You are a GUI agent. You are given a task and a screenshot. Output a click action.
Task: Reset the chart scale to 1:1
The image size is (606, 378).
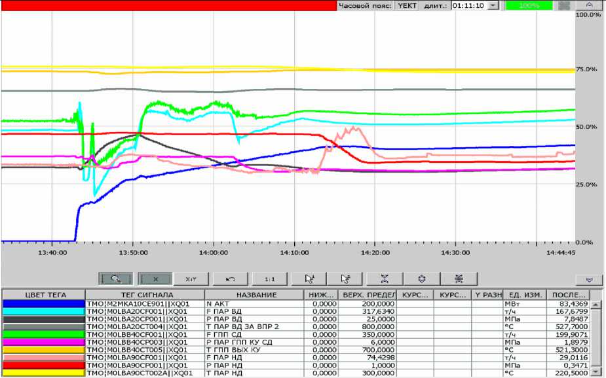pyautogui.click(x=269, y=279)
